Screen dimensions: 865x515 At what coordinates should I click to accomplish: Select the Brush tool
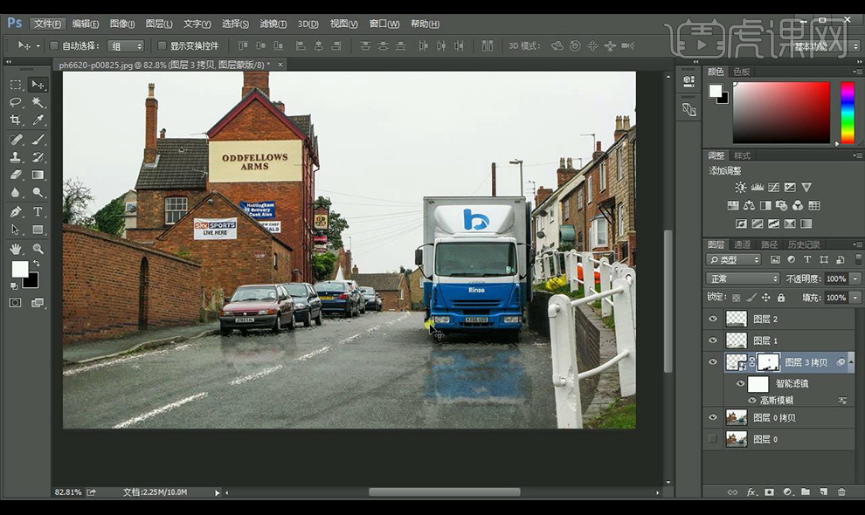point(38,139)
